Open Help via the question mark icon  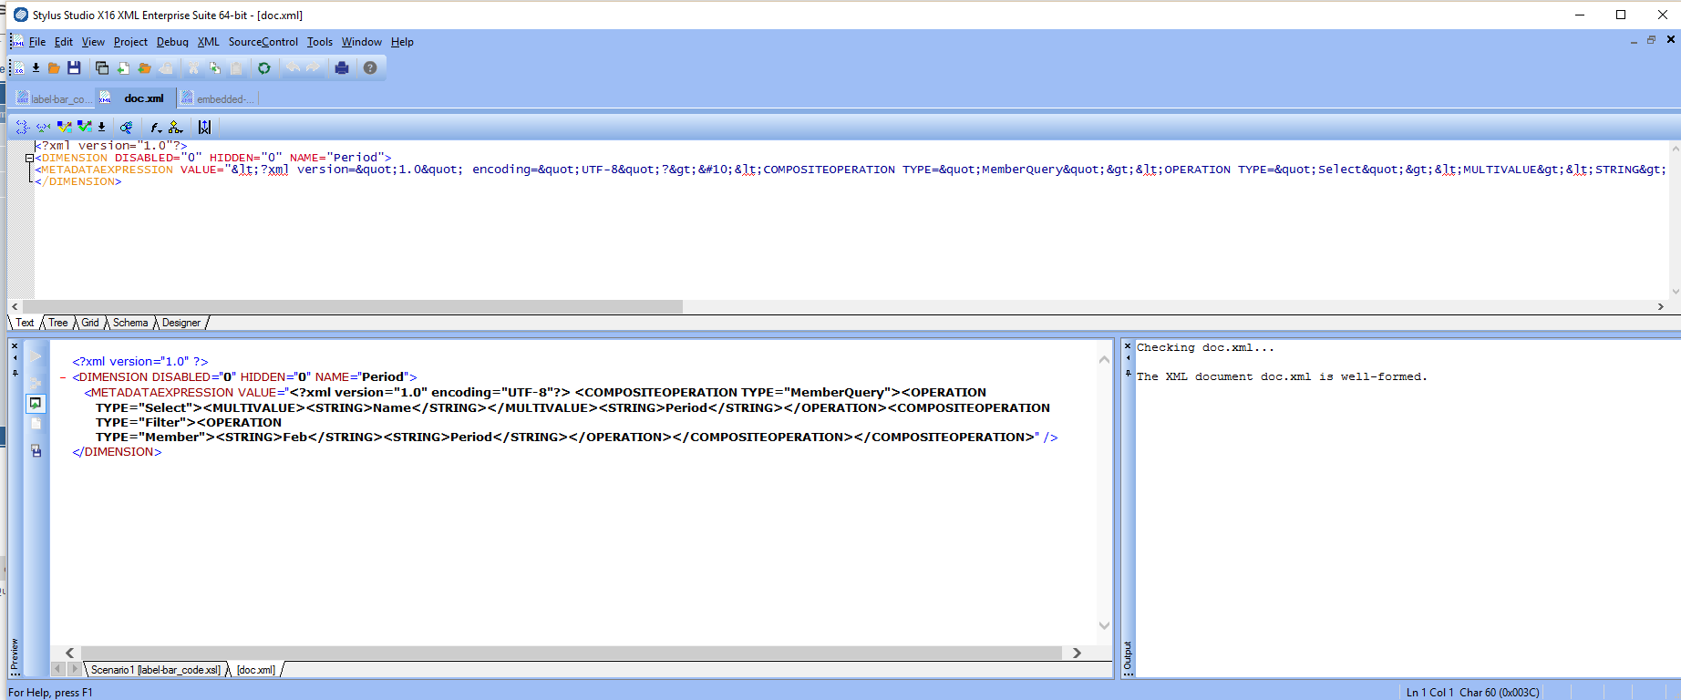(x=370, y=68)
